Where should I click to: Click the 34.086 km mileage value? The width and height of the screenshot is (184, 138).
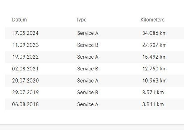pos(154,33)
